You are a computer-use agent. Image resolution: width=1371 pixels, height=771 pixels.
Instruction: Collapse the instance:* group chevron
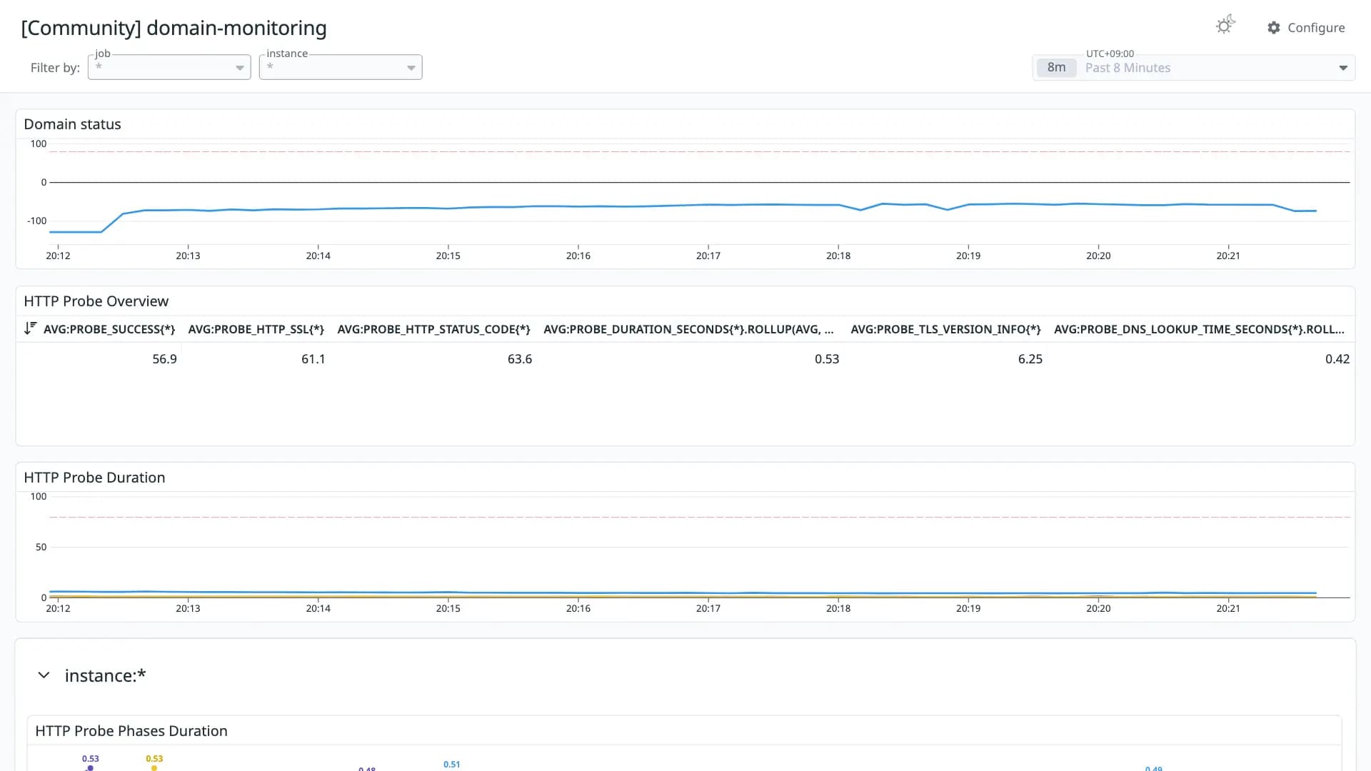[44, 675]
